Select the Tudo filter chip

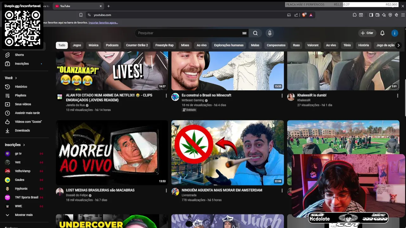point(62,45)
